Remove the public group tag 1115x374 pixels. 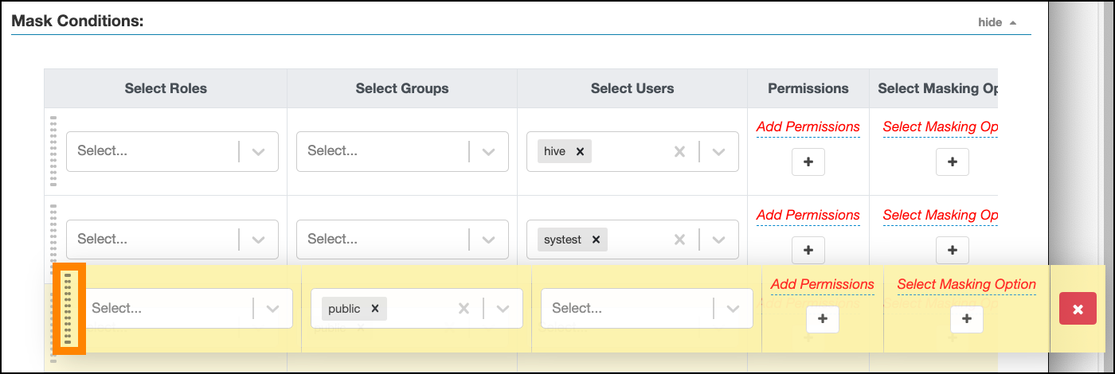pos(374,309)
